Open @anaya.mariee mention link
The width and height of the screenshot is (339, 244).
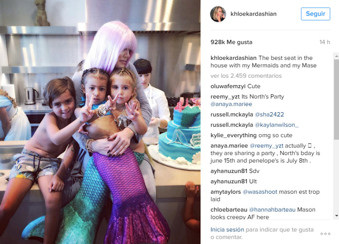[231, 104]
